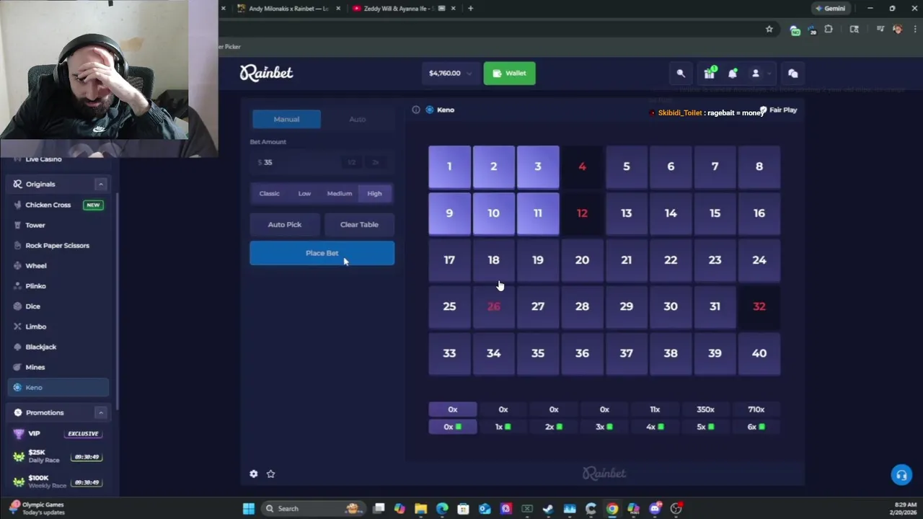Favorite Keno with the star icon
Image resolution: width=923 pixels, height=519 pixels.
[271, 474]
